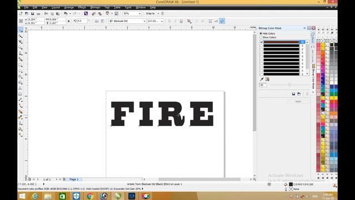355x200 pixels.
Task: Select the Zoom tool in the toolbox
Action: click(x=21, y=48)
